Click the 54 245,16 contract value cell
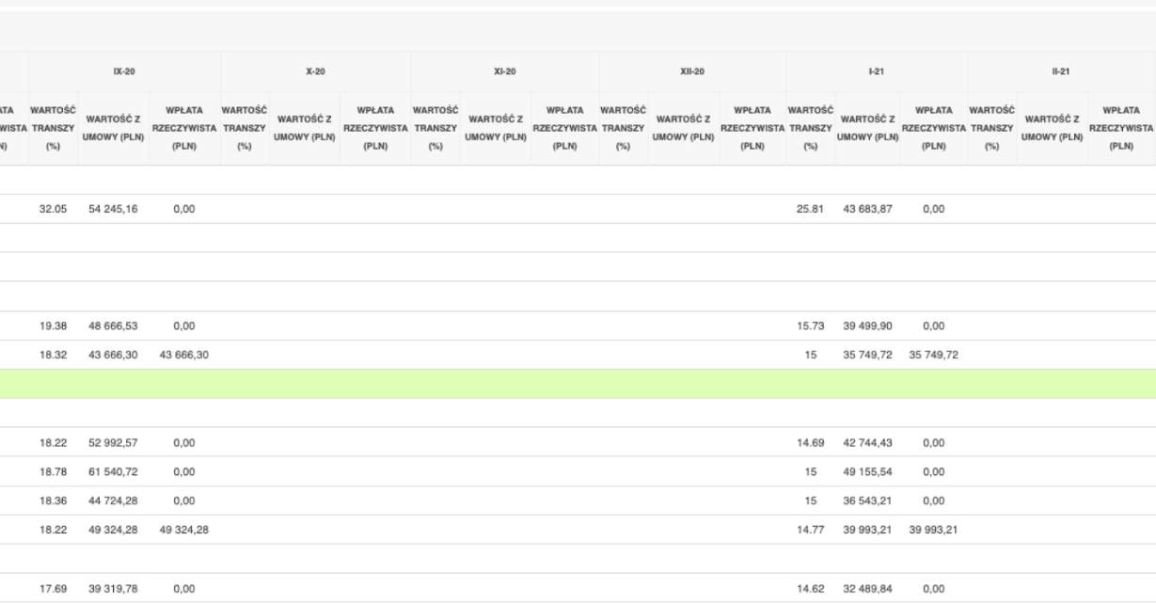The height and width of the screenshot is (603, 1156). tap(113, 209)
